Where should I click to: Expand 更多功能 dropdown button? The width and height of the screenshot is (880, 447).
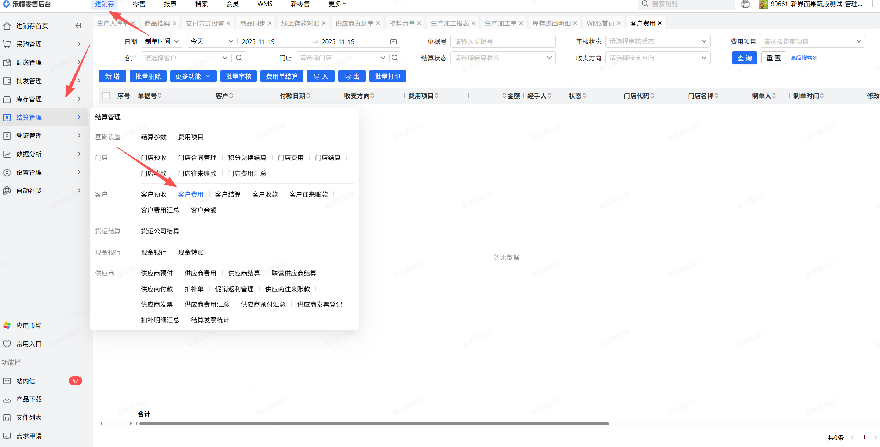click(x=193, y=76)
